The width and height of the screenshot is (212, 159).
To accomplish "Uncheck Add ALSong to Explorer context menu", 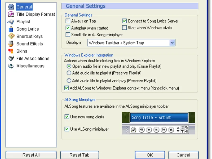I will (x=67, y=88).
